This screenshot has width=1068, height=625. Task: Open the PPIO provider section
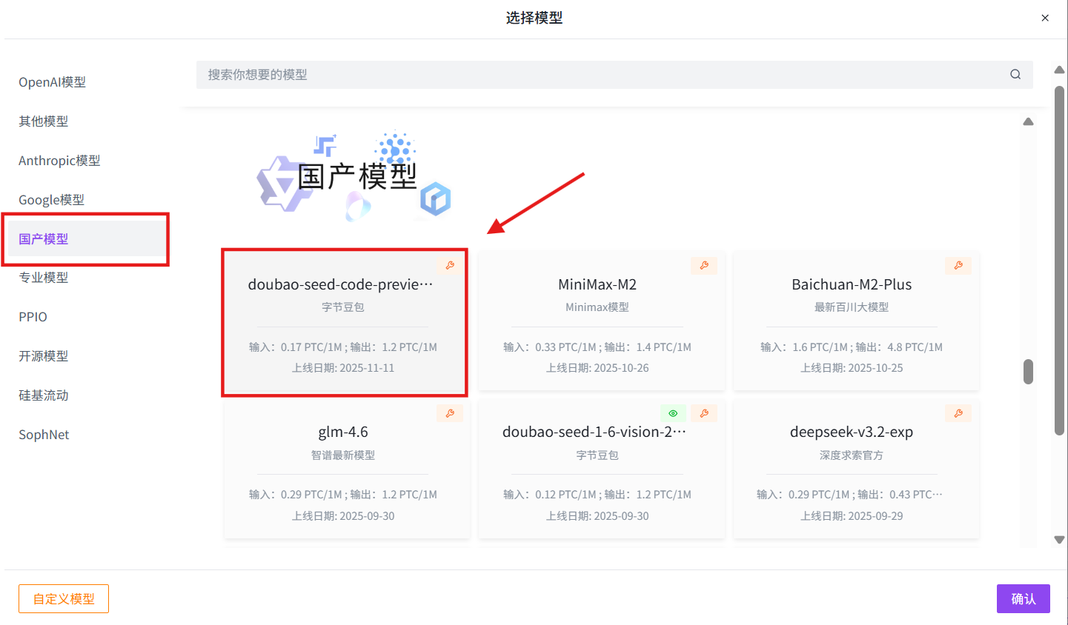click(33, 316)
